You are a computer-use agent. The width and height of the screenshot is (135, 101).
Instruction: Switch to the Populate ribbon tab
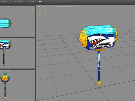(x=32, y=2)
